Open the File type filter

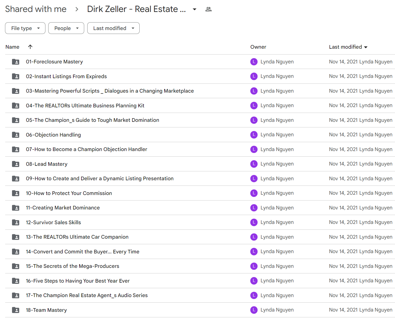click(25, 28)
